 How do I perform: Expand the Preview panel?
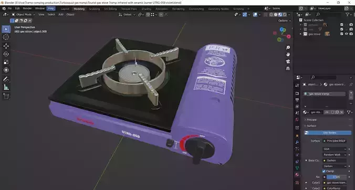pyautogui.click(x=311, y=120)
